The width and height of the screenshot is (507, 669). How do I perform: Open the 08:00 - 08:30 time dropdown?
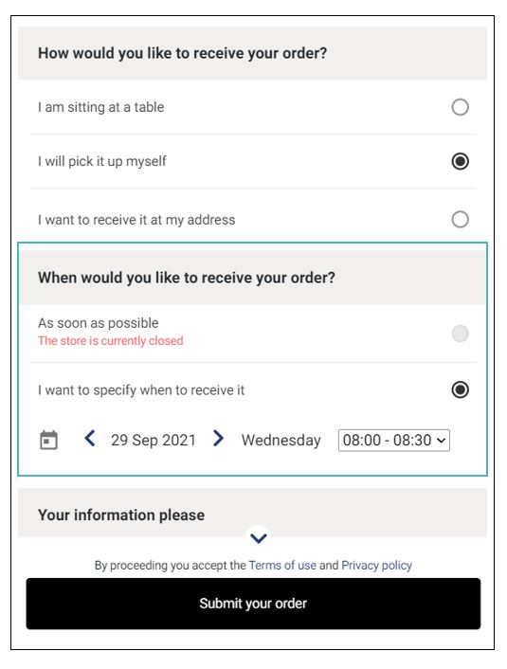tap(394, 441)
